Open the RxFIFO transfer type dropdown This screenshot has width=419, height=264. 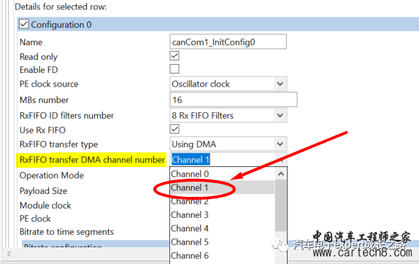pyautogui.click(x=228, y=144)
